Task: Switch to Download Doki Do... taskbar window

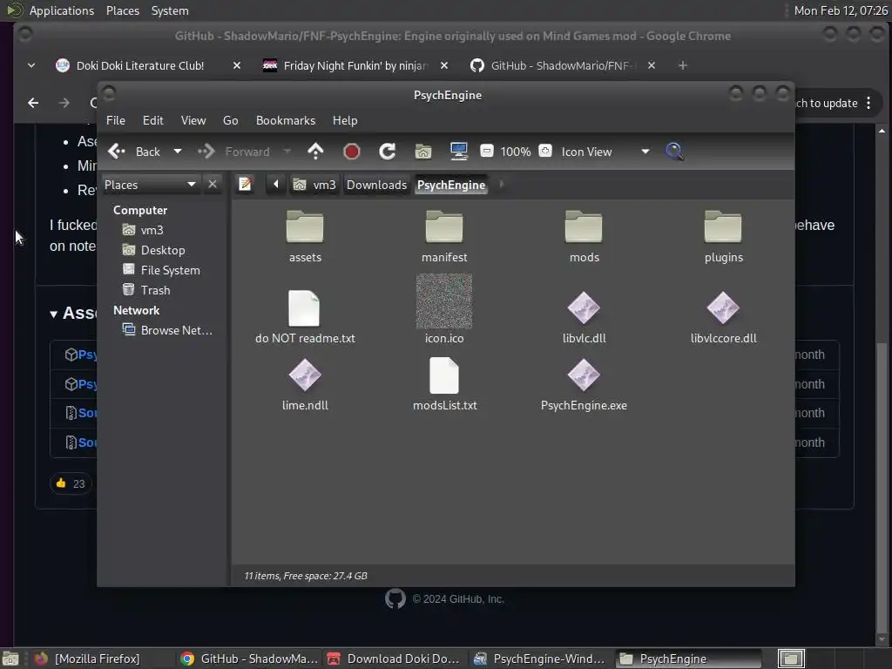Action: (x=395, y=659)
